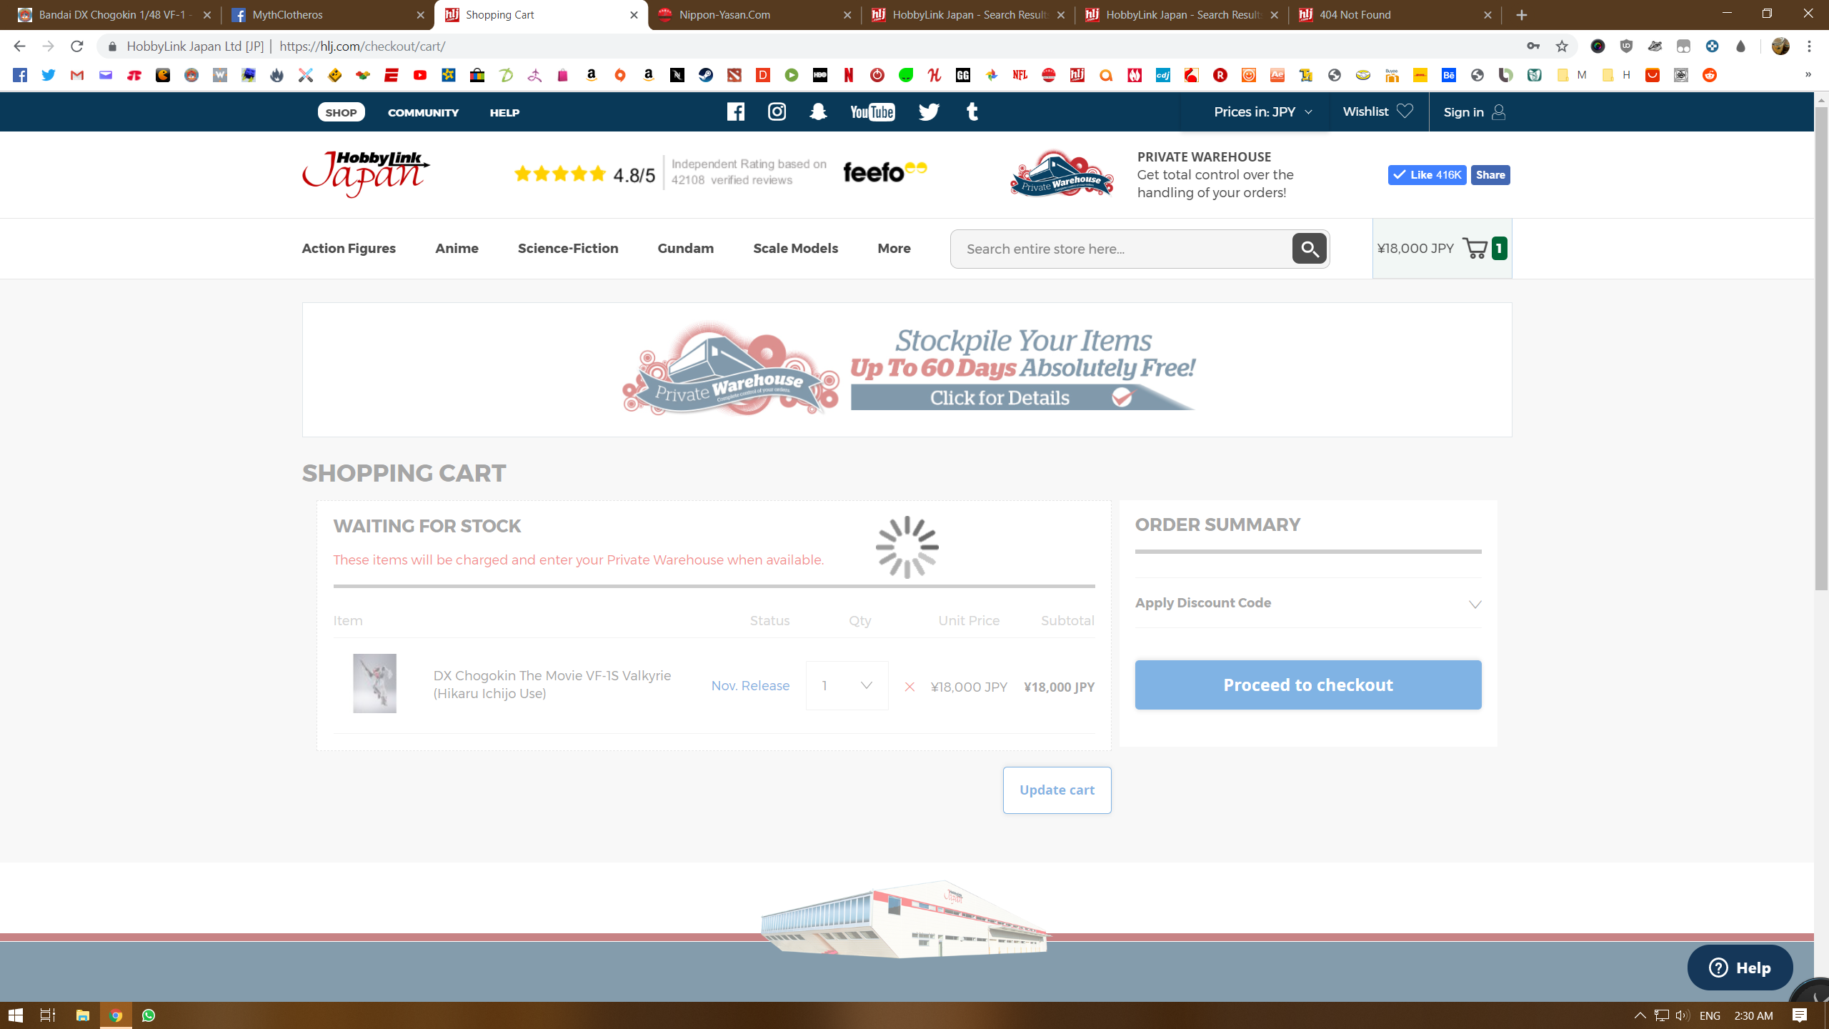This screenshot has height=1029, width=1829.
Task: Open the Tumblr icon in header
Action: (x=972, y=111)
